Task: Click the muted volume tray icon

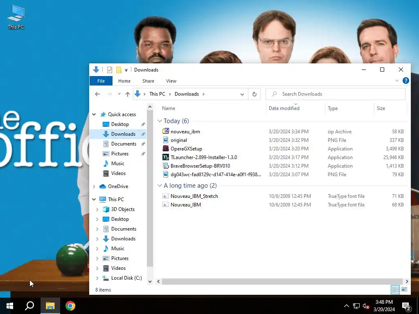Action: click(x=366, y=306)
